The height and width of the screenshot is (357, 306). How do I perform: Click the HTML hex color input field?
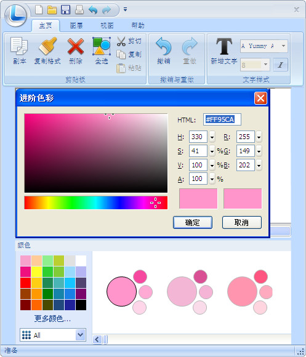(x=222, y=119)
